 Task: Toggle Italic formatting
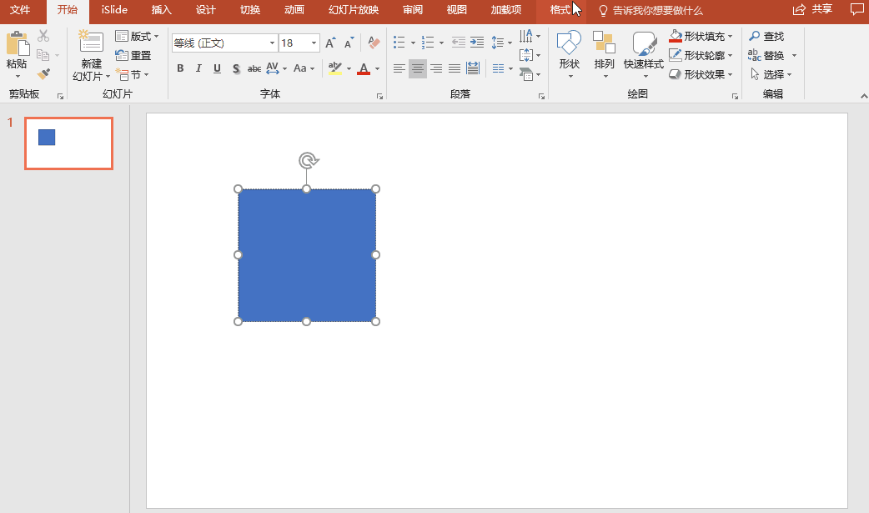coord(198,68)
